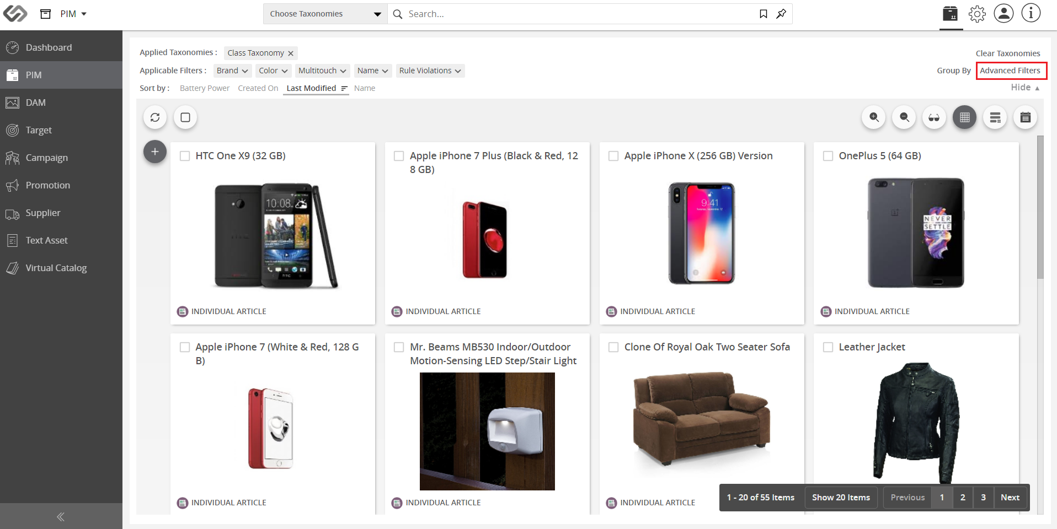Image resolution: width=1057 pixels, height=529 pixels.
Task: Go to the Next page
Action: (x=1010, y=498)
